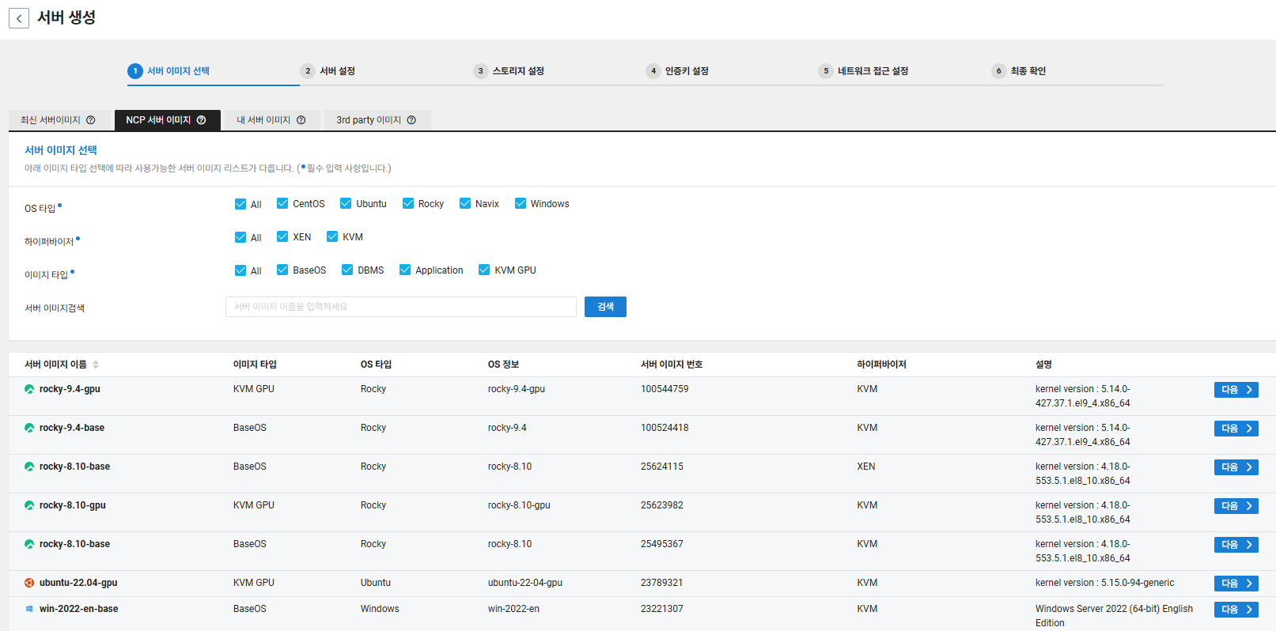Toggle 이미지 타입 All checkbox
This screenshot has height=631, width=1276.
coord(240,270)
